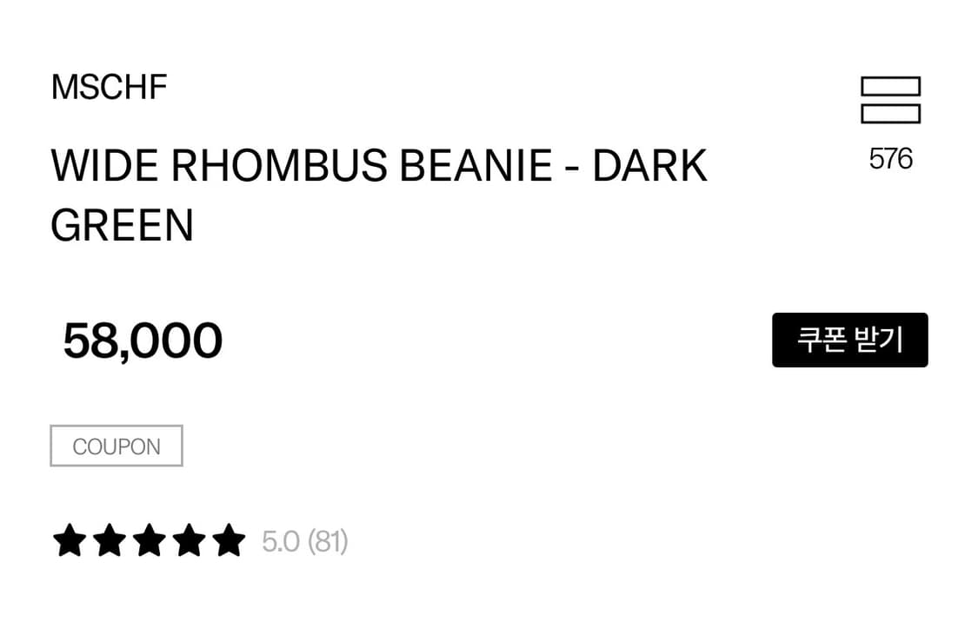Click the word GREEN in the title
This screenshot has height=622, width=978.
pos(122,226)
